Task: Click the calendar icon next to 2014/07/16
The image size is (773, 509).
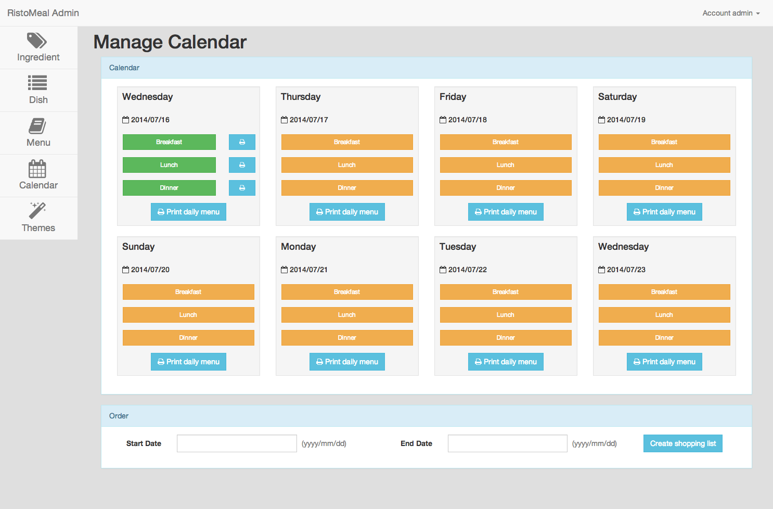Action: click(125, 119)
